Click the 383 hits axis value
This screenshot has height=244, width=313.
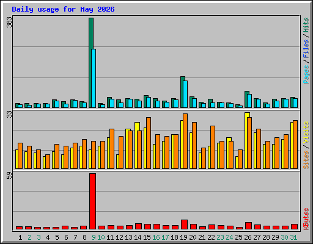(x=9, y=23)
